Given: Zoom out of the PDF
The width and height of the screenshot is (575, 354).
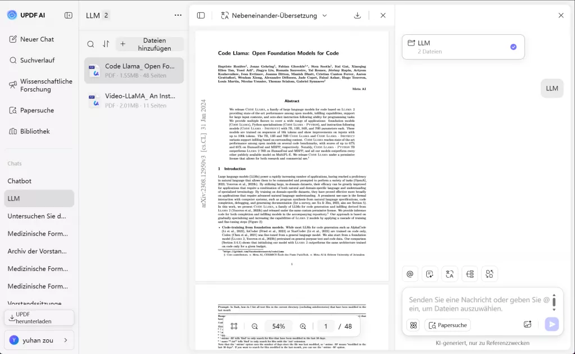Looking at the screenshot, I should tap(254, 326).
